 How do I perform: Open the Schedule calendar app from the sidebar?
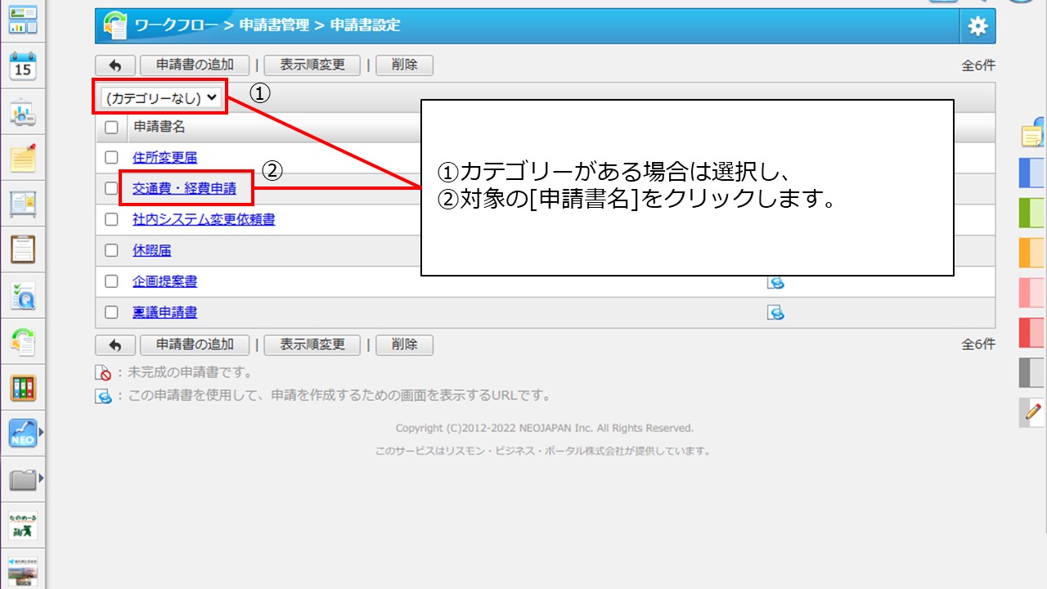(x=23, y=66)
